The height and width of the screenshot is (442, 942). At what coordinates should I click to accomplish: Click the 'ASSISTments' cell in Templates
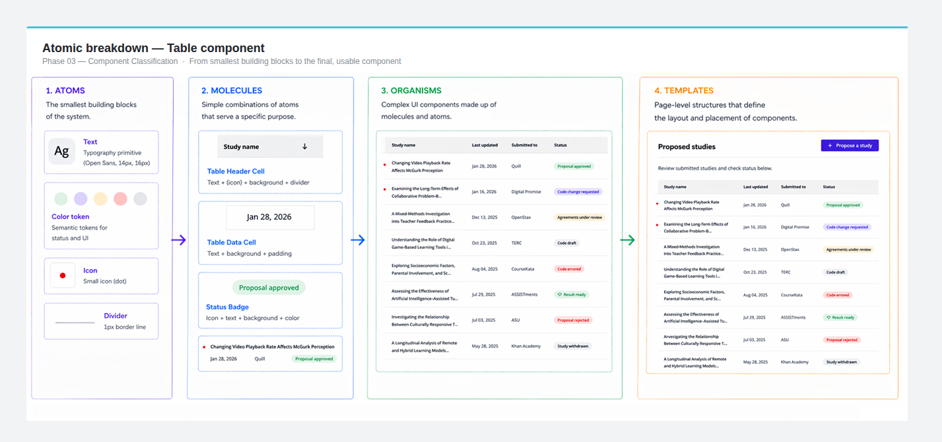coord(793,317)
